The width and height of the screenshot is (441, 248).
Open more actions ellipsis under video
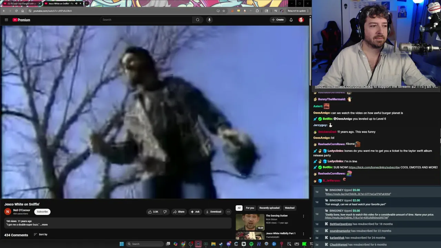[228, 211]
